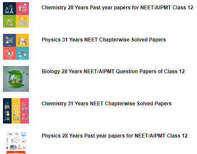The image size is (197, 154).
Task: Click the microscope icon on dark navy tile
Action: click(9, 8)
